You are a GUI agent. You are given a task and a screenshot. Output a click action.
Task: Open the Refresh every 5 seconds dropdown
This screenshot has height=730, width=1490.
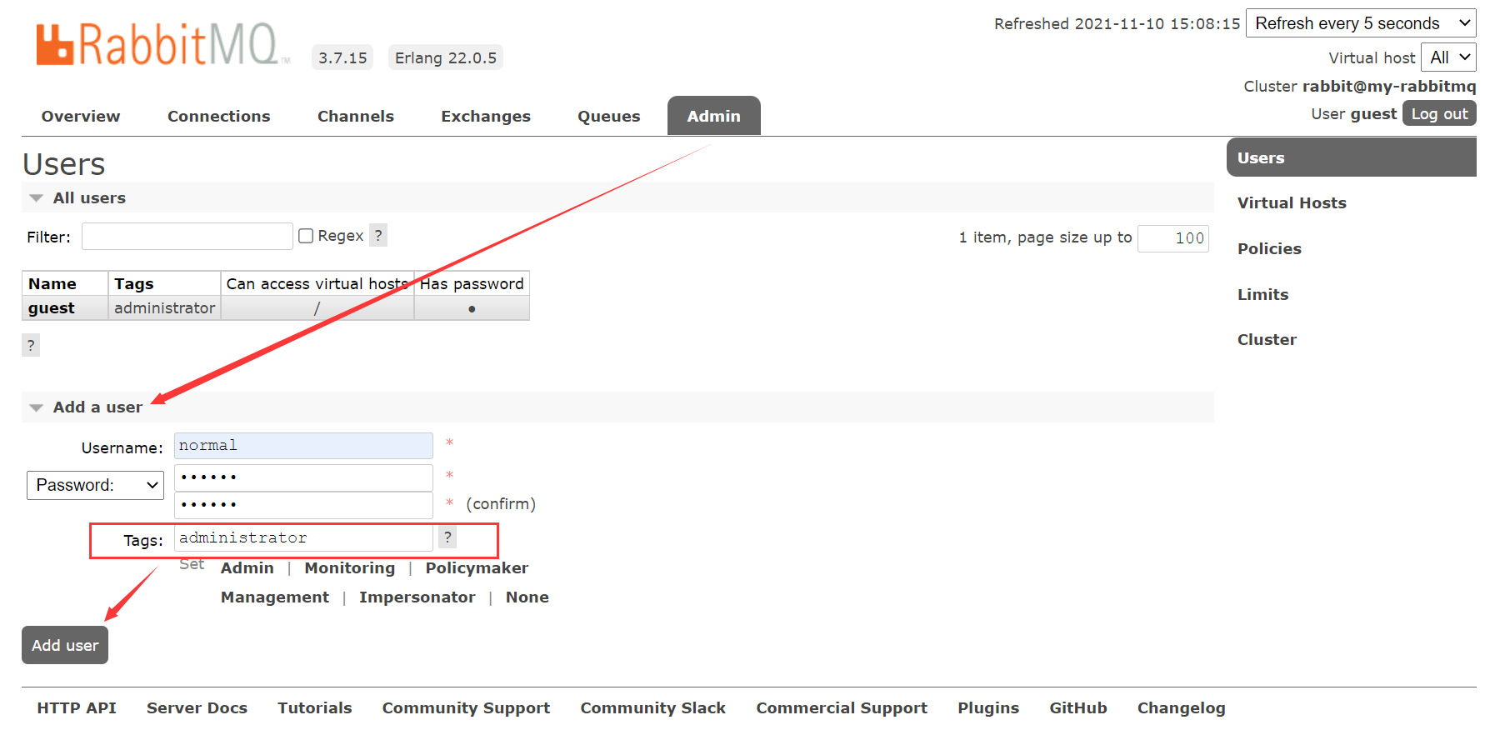click(1361, 23)
